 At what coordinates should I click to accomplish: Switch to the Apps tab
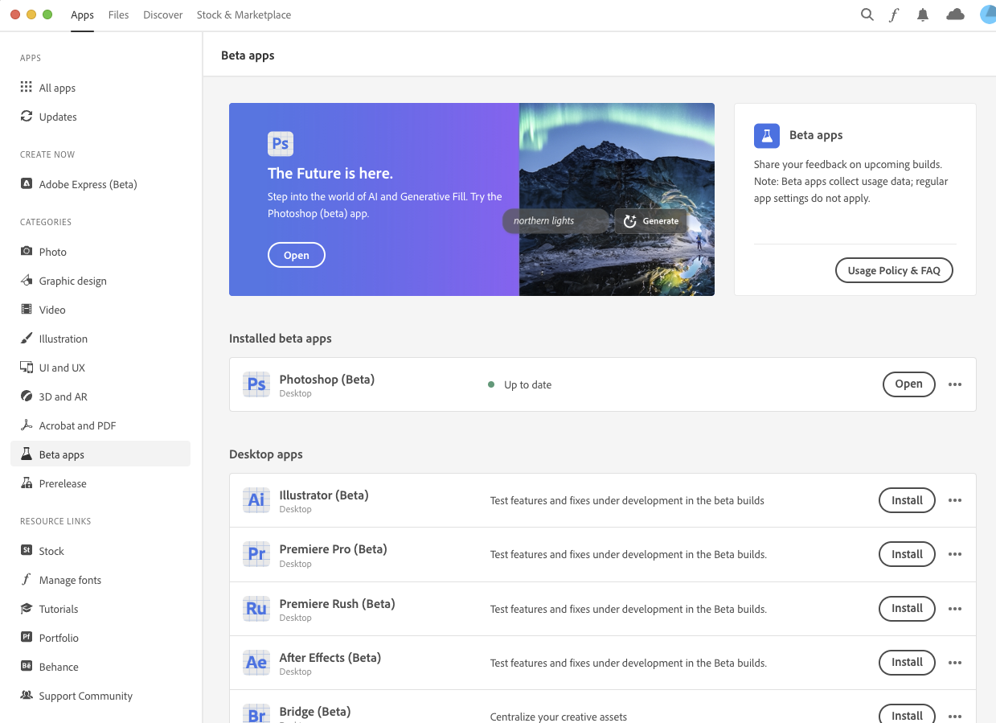tap(82, 14)
